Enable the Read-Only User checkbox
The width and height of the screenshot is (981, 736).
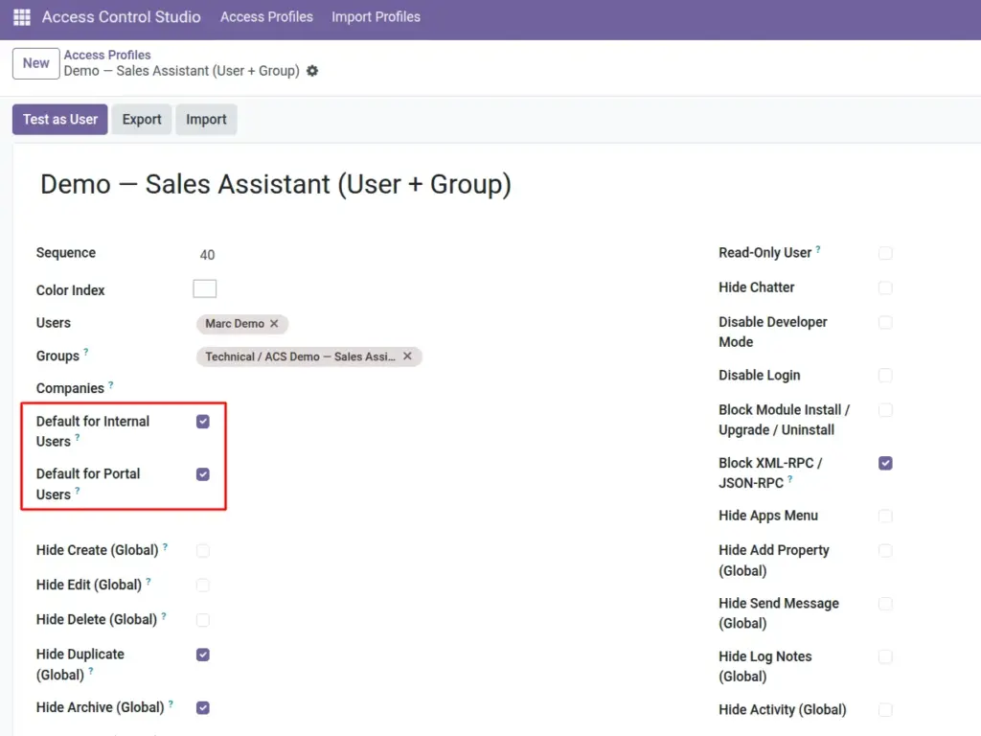[885, 253]
